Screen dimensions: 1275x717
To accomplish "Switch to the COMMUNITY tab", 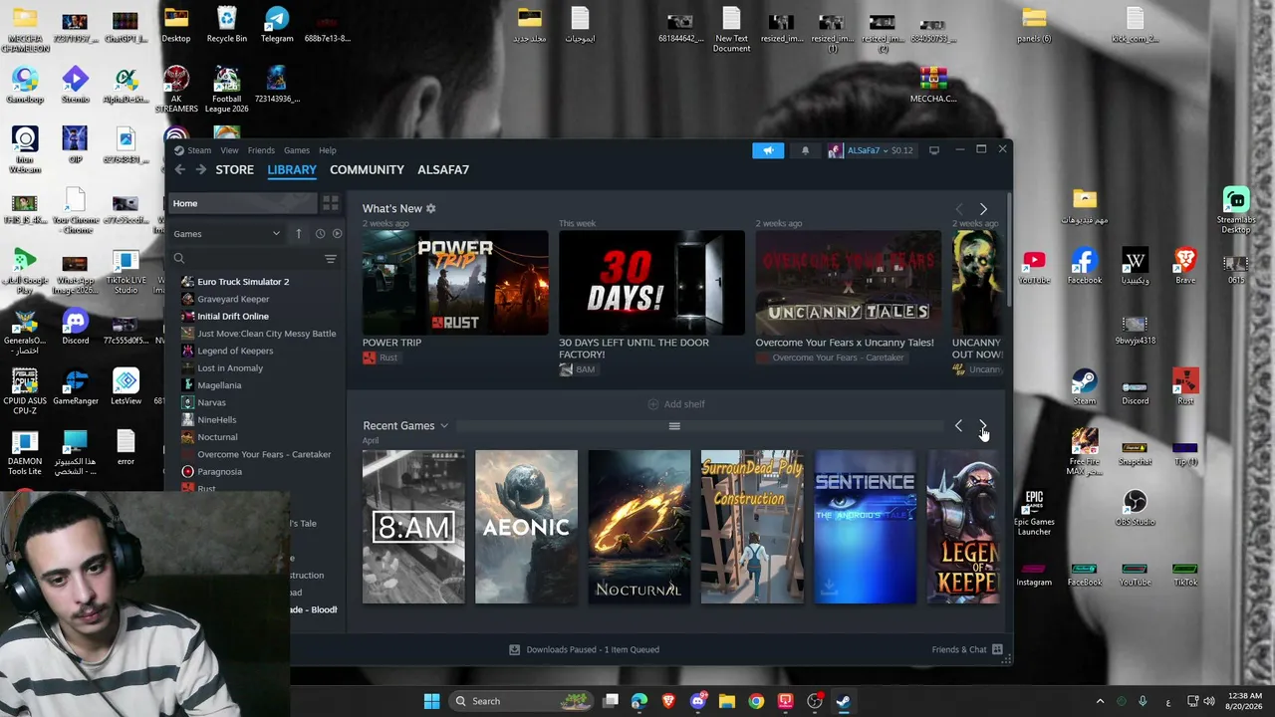I will point(367,169).
